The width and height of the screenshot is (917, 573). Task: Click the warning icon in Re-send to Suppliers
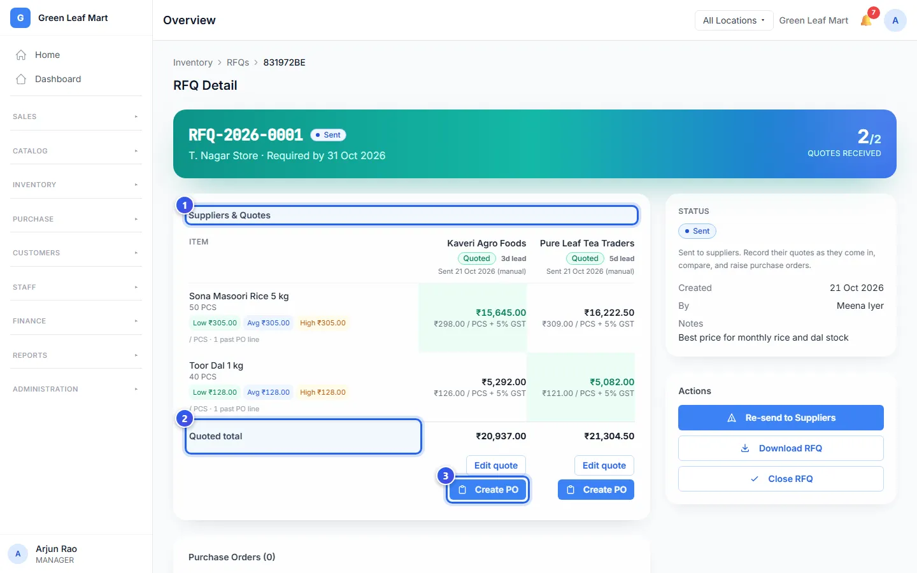[732, 418]
